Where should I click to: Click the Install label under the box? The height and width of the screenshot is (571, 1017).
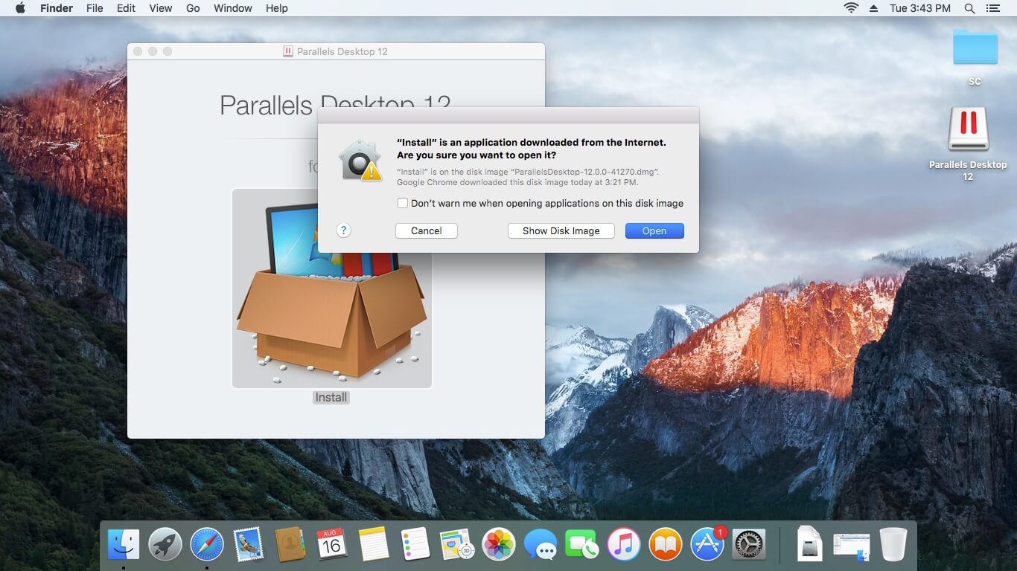[331, 398]
